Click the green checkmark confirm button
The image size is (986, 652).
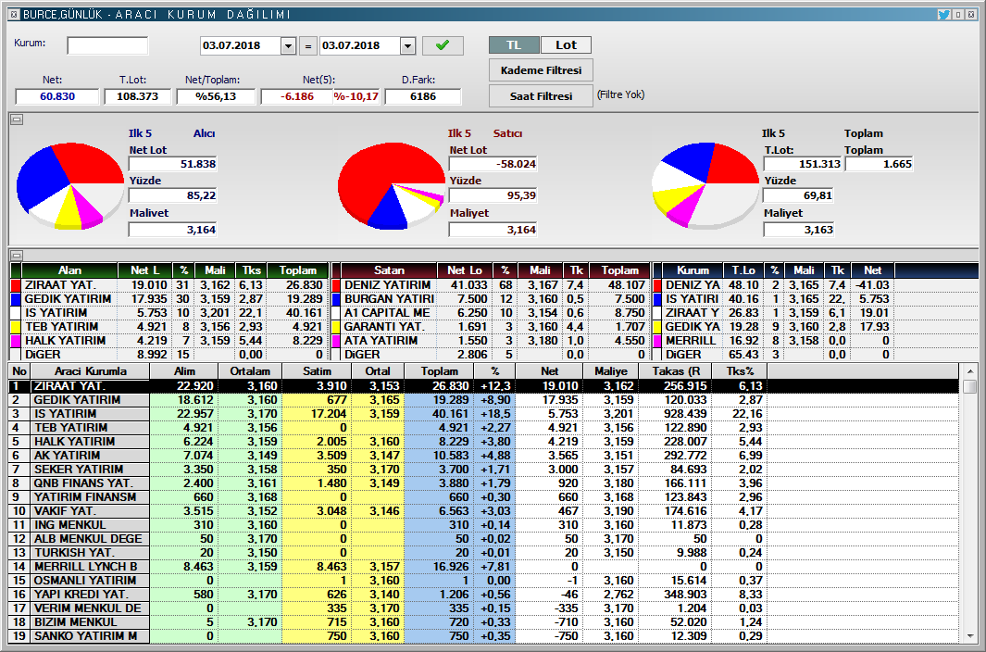(x=443, y=45)
